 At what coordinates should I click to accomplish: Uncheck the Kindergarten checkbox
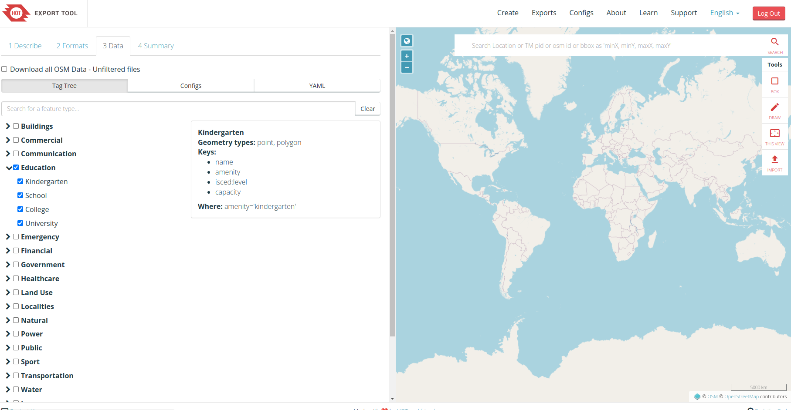tap(20, 181)
